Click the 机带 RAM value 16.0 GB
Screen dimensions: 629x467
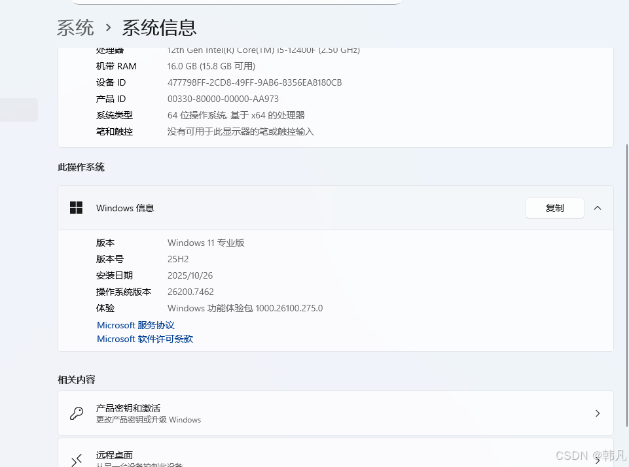coord(211,66)
